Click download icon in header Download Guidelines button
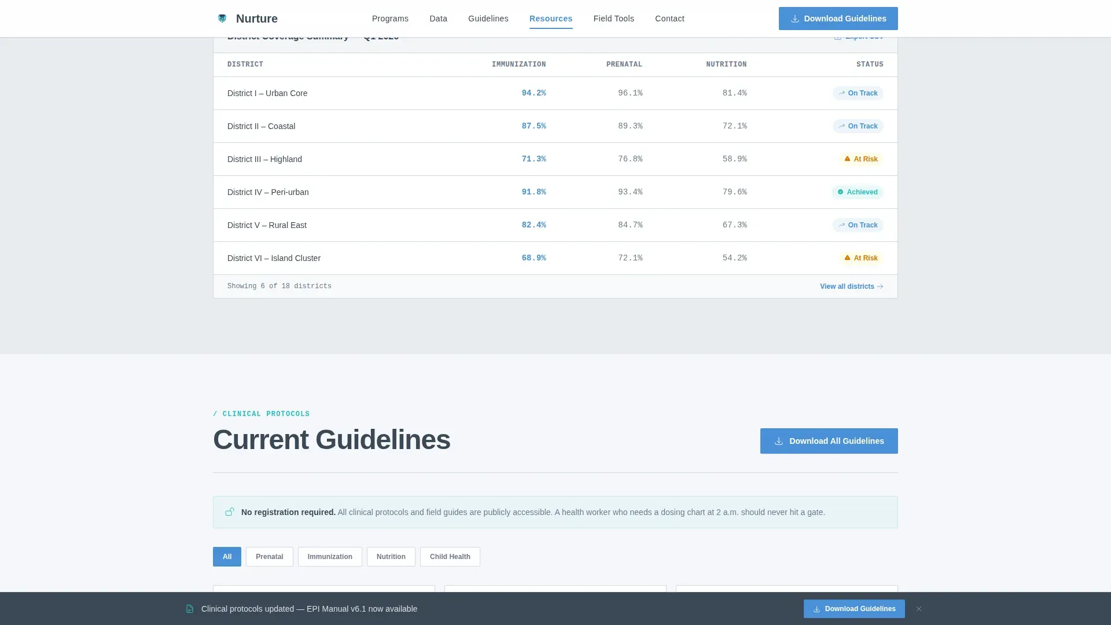Viewport: 1111px width, 625px height. [795, 19]
